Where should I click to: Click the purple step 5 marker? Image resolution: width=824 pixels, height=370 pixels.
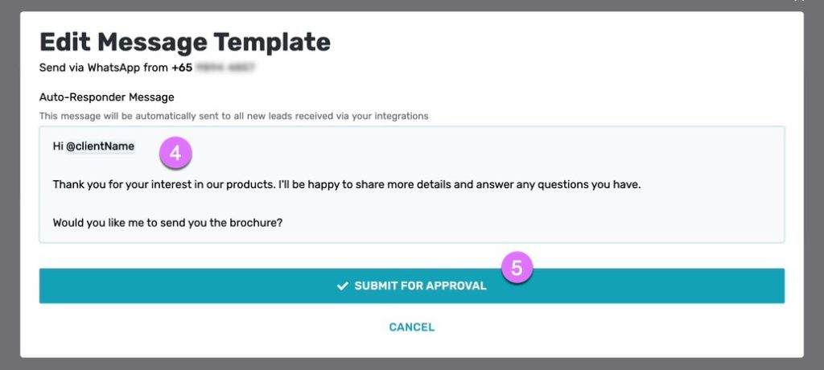pyautogui.click(x=517, y=268)
